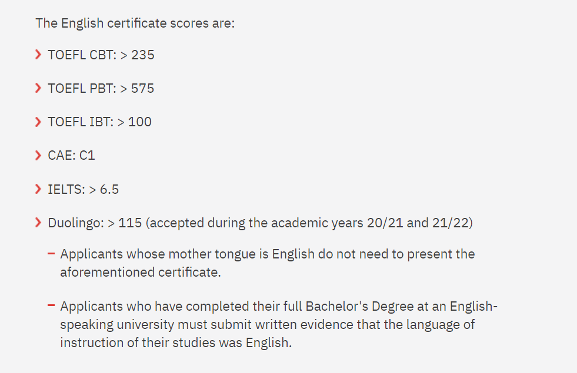Click the heading "The English certificate scores are:"
Image resolution: width=577 pixels, height=373 pixels.
point(135,23)
